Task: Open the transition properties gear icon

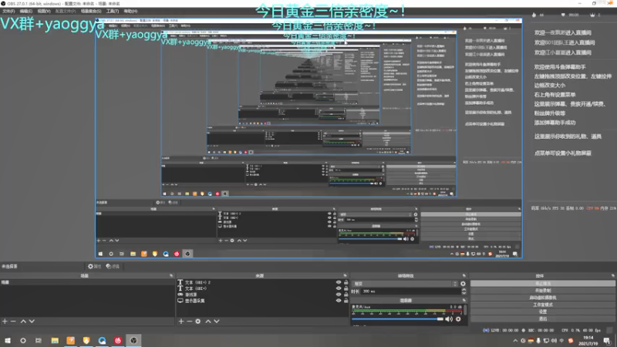Action: pyautogui.click(x=463, y=284)
